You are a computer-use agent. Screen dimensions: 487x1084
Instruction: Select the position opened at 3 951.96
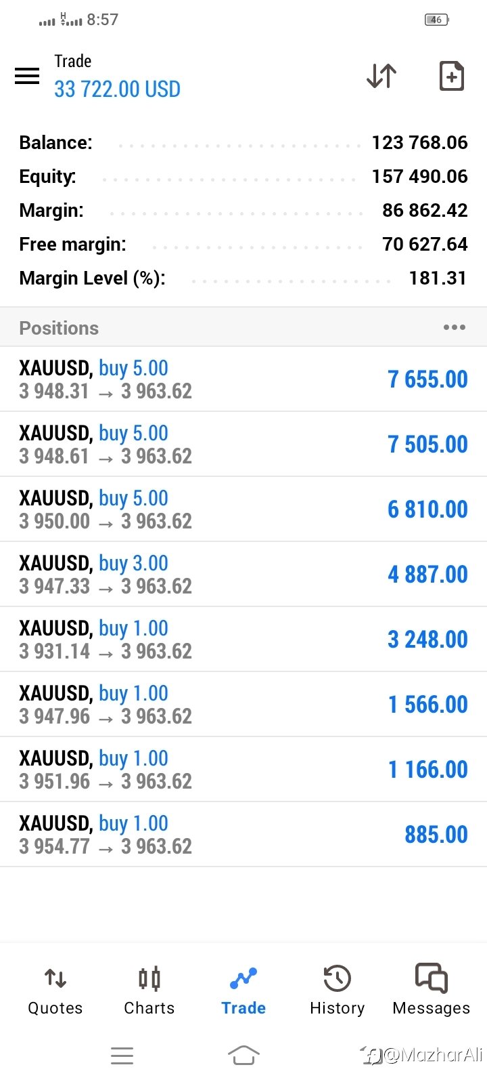pyautogui.click(x=243, y=770)
